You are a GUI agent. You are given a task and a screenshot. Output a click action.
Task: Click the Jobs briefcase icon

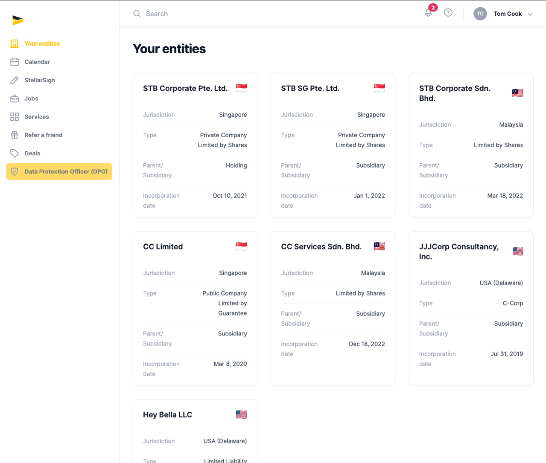[x=15, y=98]
